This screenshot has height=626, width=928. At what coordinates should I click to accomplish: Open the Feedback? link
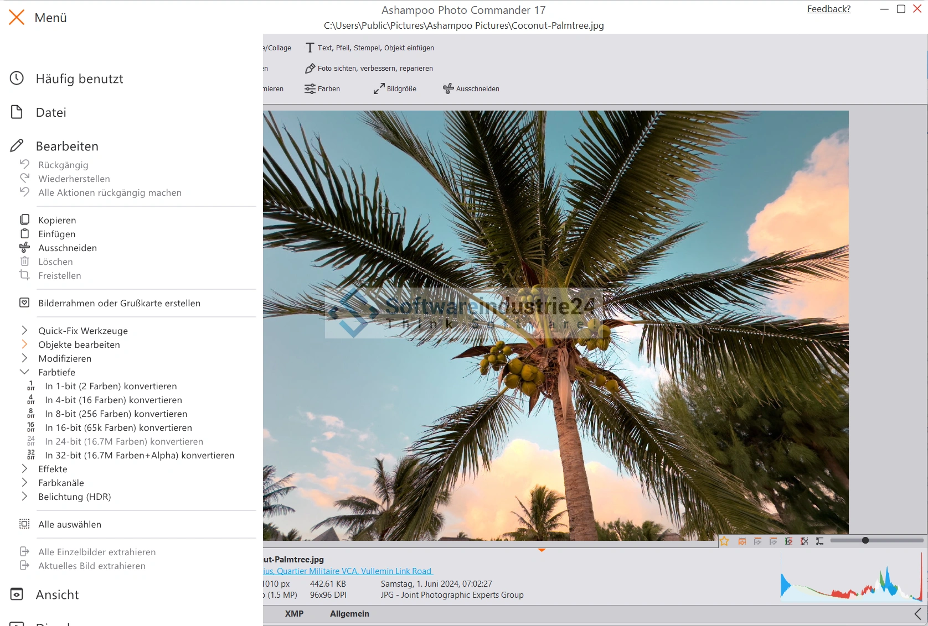[x=828, y=9]
